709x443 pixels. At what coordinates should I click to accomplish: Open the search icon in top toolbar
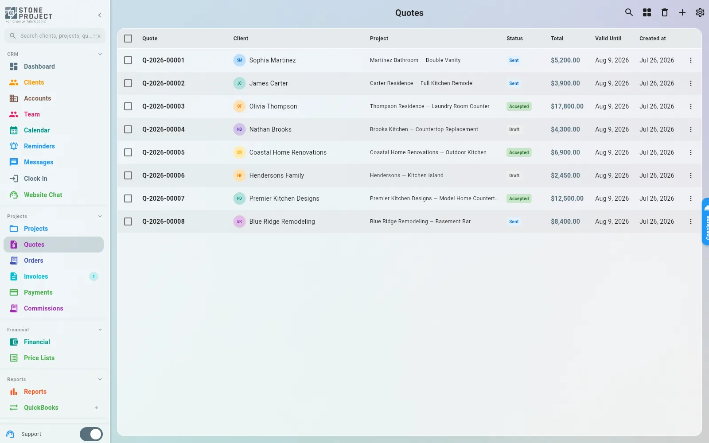point(629,12)
